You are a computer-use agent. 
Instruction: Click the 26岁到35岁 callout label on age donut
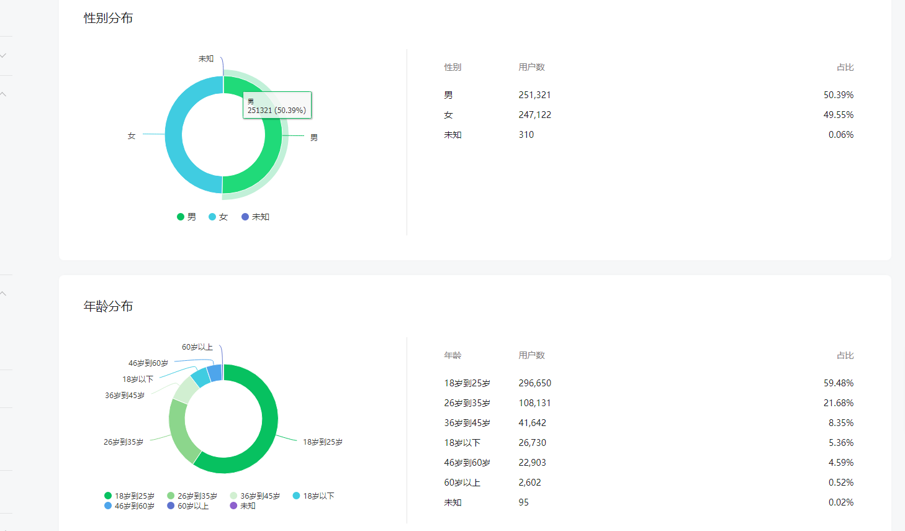coord(124,442)
